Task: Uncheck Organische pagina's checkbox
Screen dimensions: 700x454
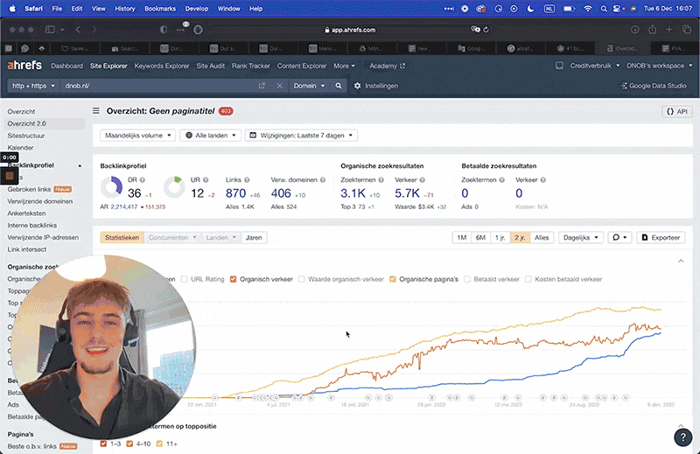Action: click(392, 279)
